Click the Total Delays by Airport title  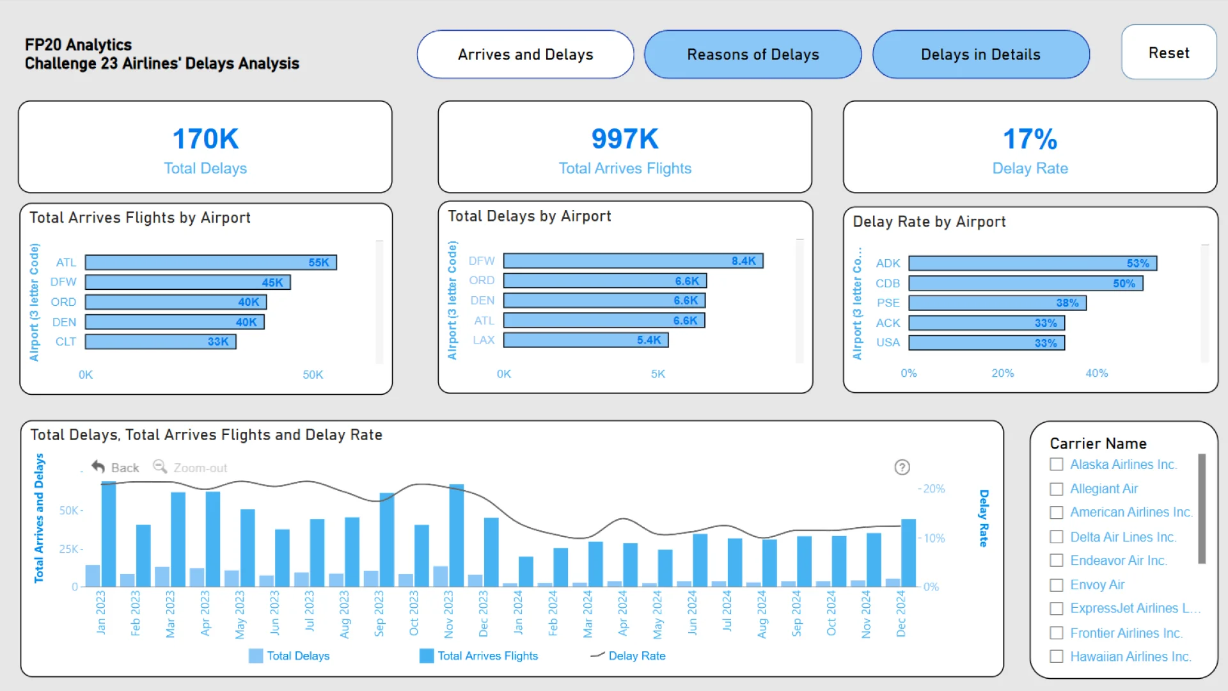[529, 216]
